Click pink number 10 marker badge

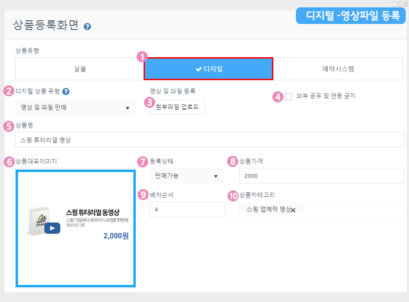pyautogui.click(x=233, y=196)
